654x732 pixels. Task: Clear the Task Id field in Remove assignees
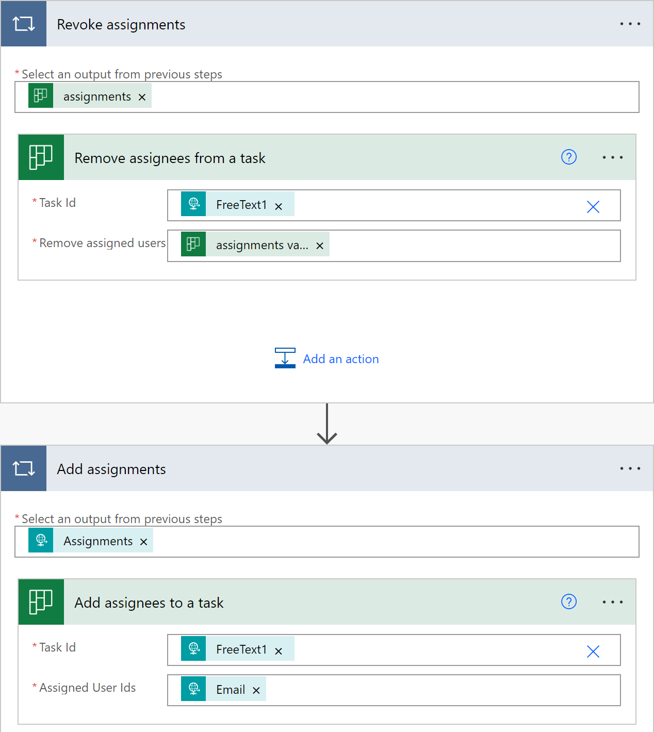(x=593, y=206)
